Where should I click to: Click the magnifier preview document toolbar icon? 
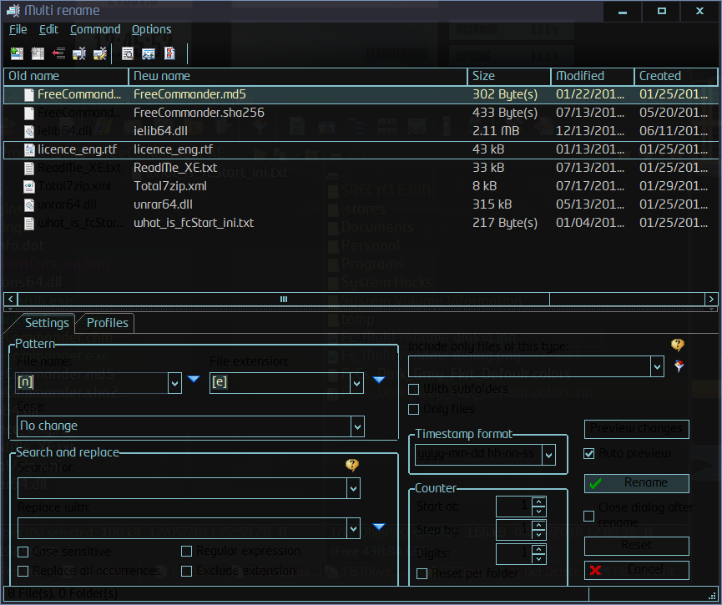tap(128, 53)
